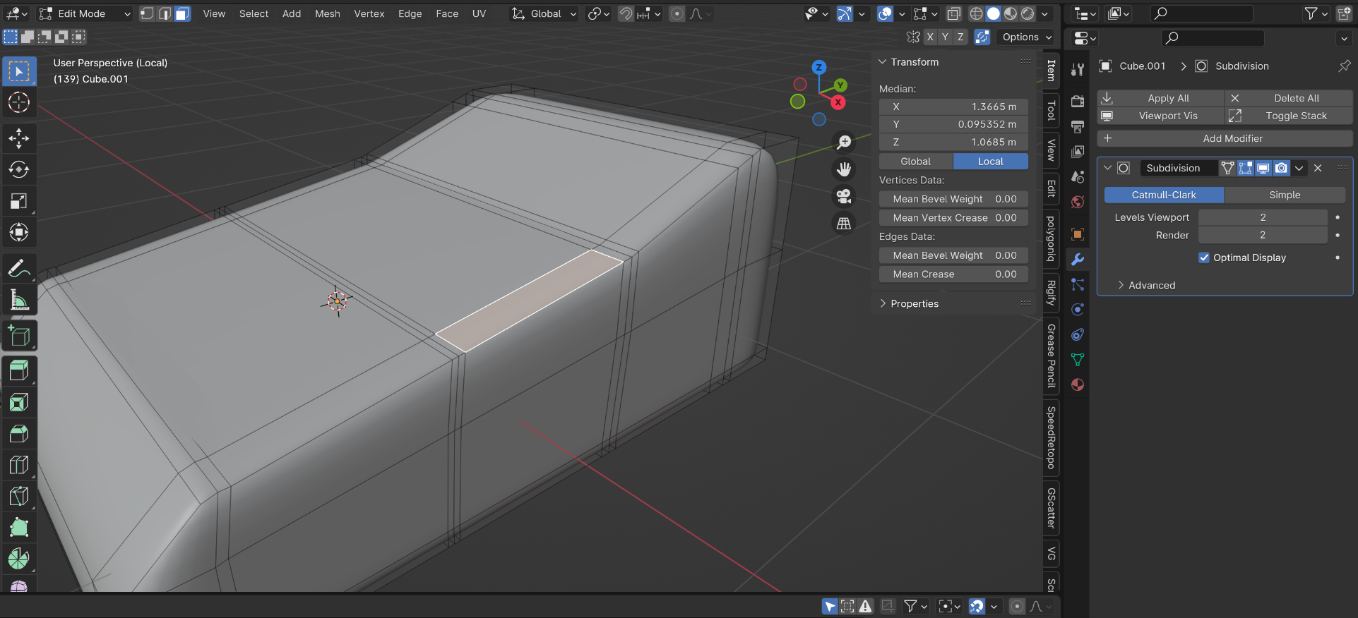Image resolution: width=1358 pixels, height=618 pixels.
Task: Click the Levels Viewport value field
Action: tap(1263, 217)
